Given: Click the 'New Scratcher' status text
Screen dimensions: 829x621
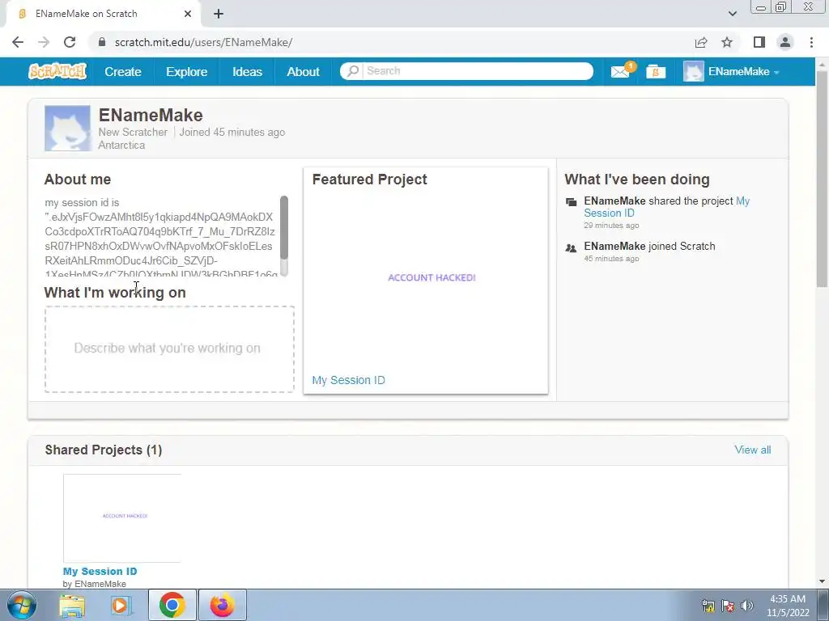Looking at the screenshot, I should 133,132.
